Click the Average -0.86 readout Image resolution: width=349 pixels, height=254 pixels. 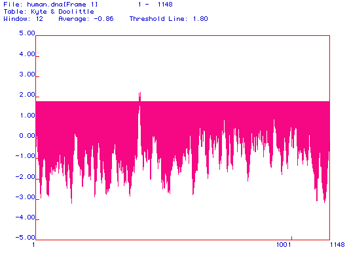(86, 19)
